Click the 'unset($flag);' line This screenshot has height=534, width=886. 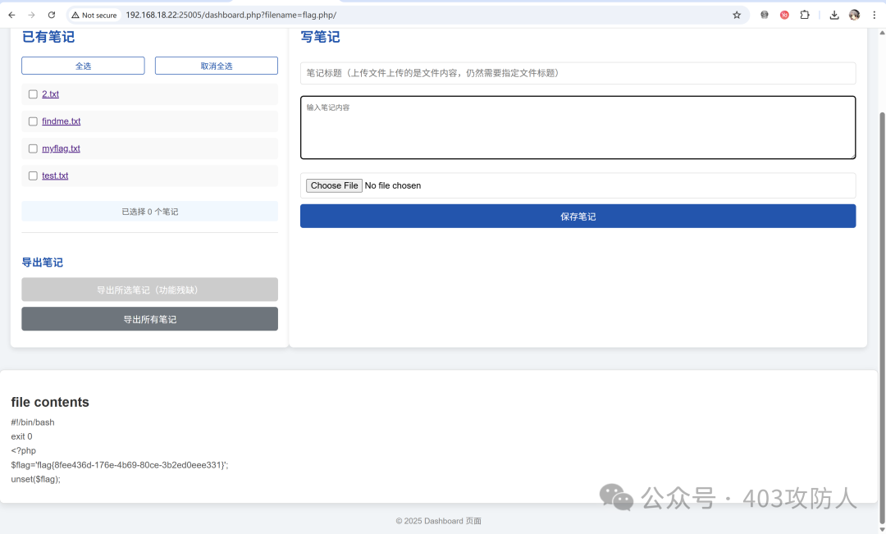click(x=35, y=479)
